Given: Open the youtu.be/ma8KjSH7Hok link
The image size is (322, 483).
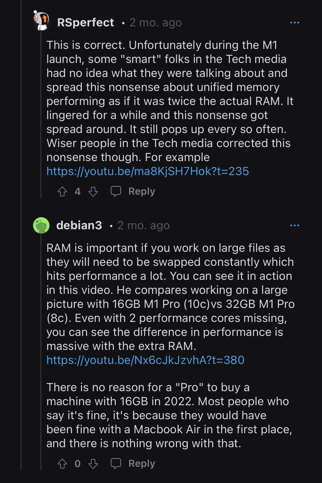Looking at the screenshot, I should [148, 171].
